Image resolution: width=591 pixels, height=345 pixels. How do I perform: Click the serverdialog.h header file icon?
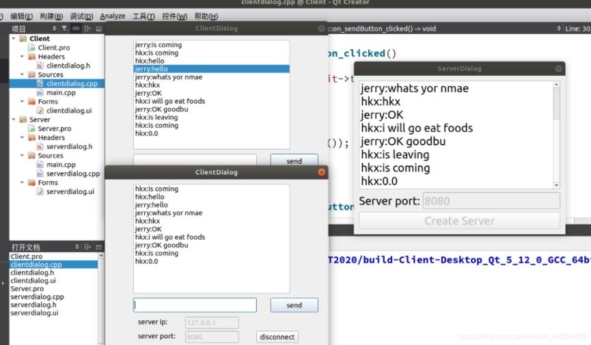click(40, 146)
